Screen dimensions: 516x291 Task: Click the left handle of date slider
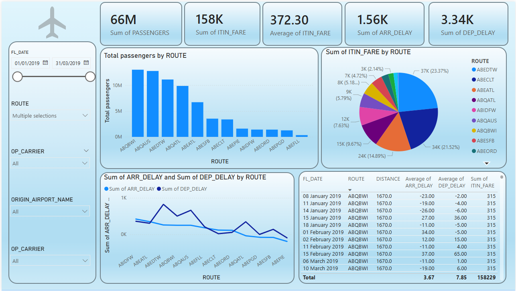point(18,77)
